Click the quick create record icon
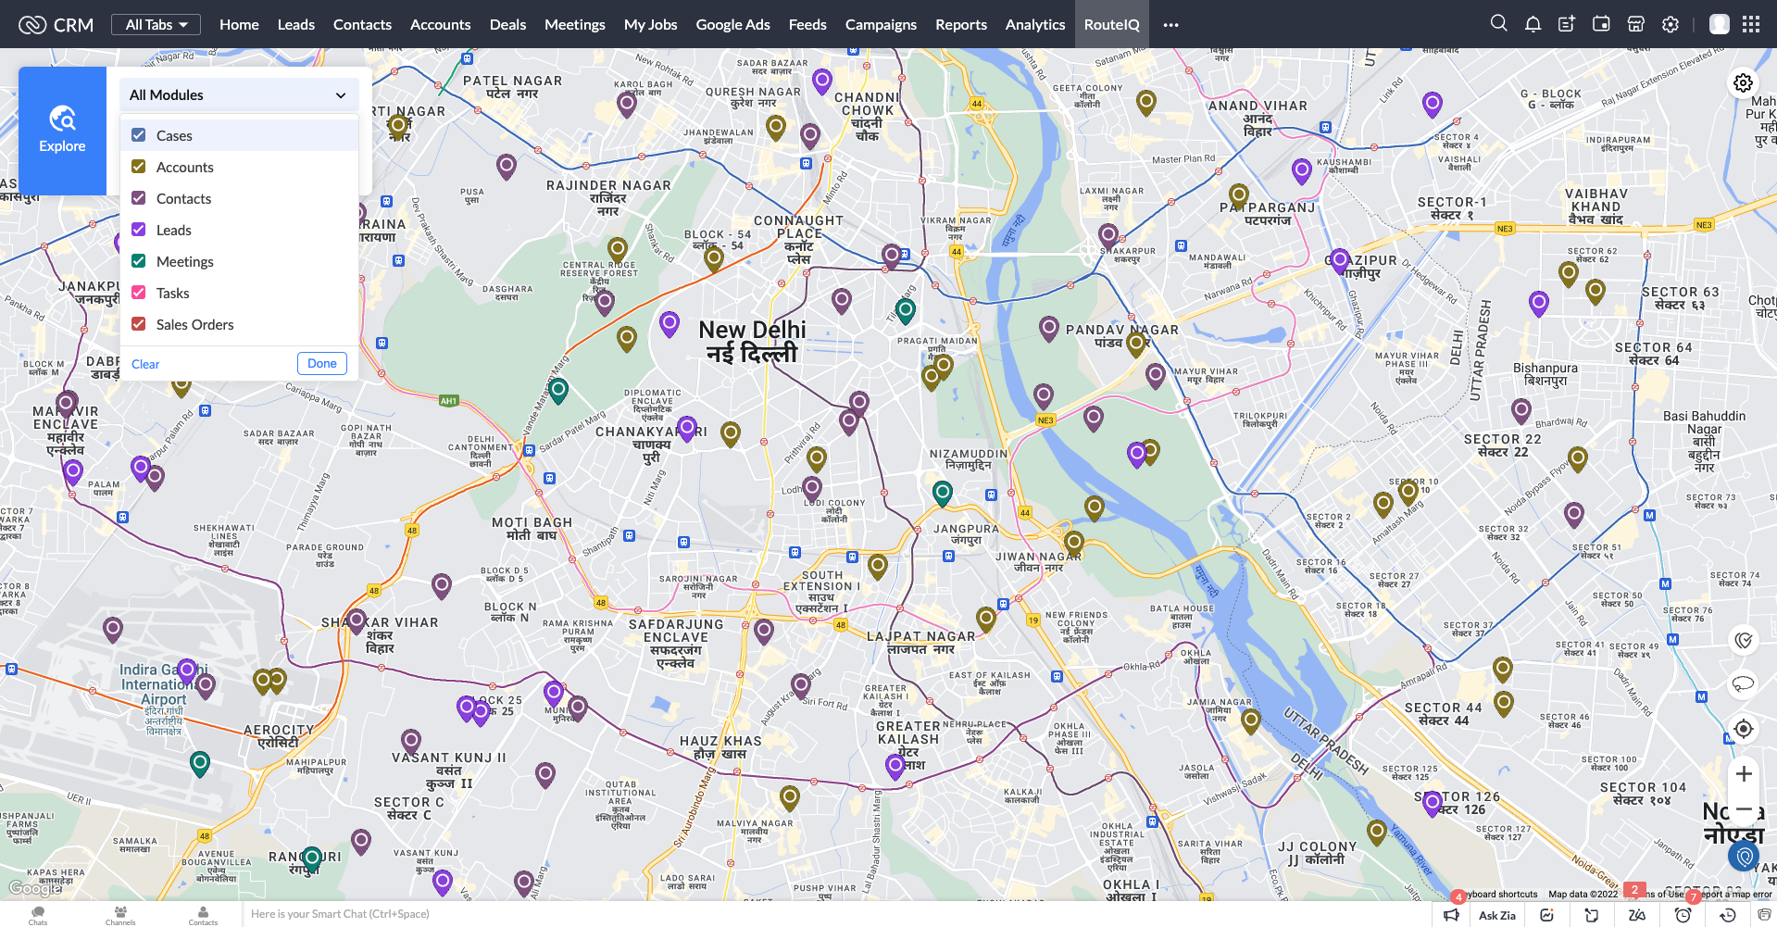 pos(1567,24)
